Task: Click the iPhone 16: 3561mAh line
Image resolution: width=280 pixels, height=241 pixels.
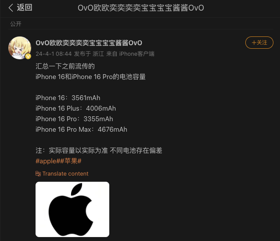Action: pyautogui.click(x=68, y=98)
